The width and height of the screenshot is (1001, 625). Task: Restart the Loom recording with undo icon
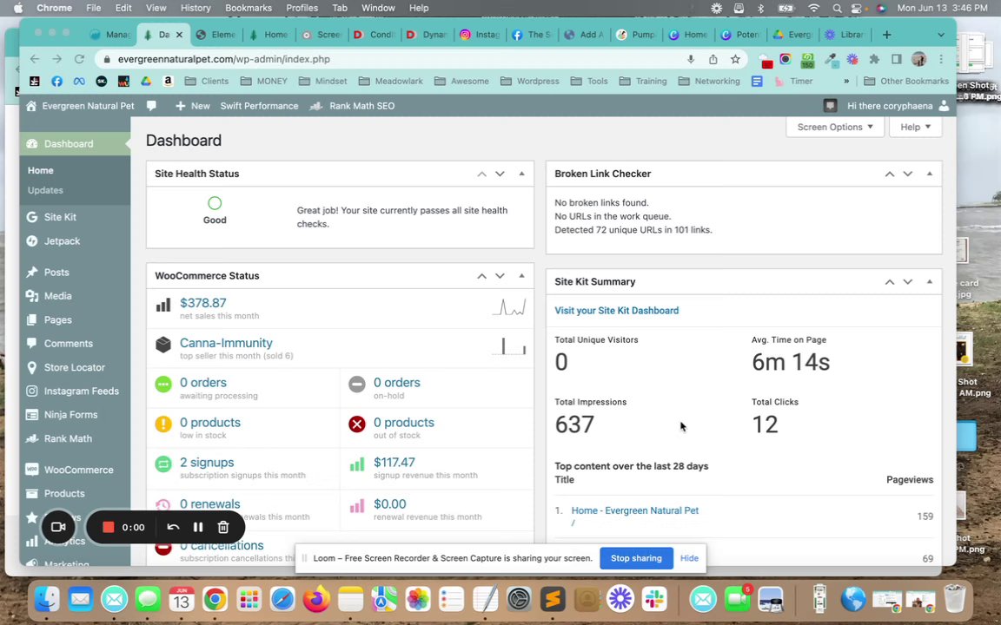click(x=173, y=527)
